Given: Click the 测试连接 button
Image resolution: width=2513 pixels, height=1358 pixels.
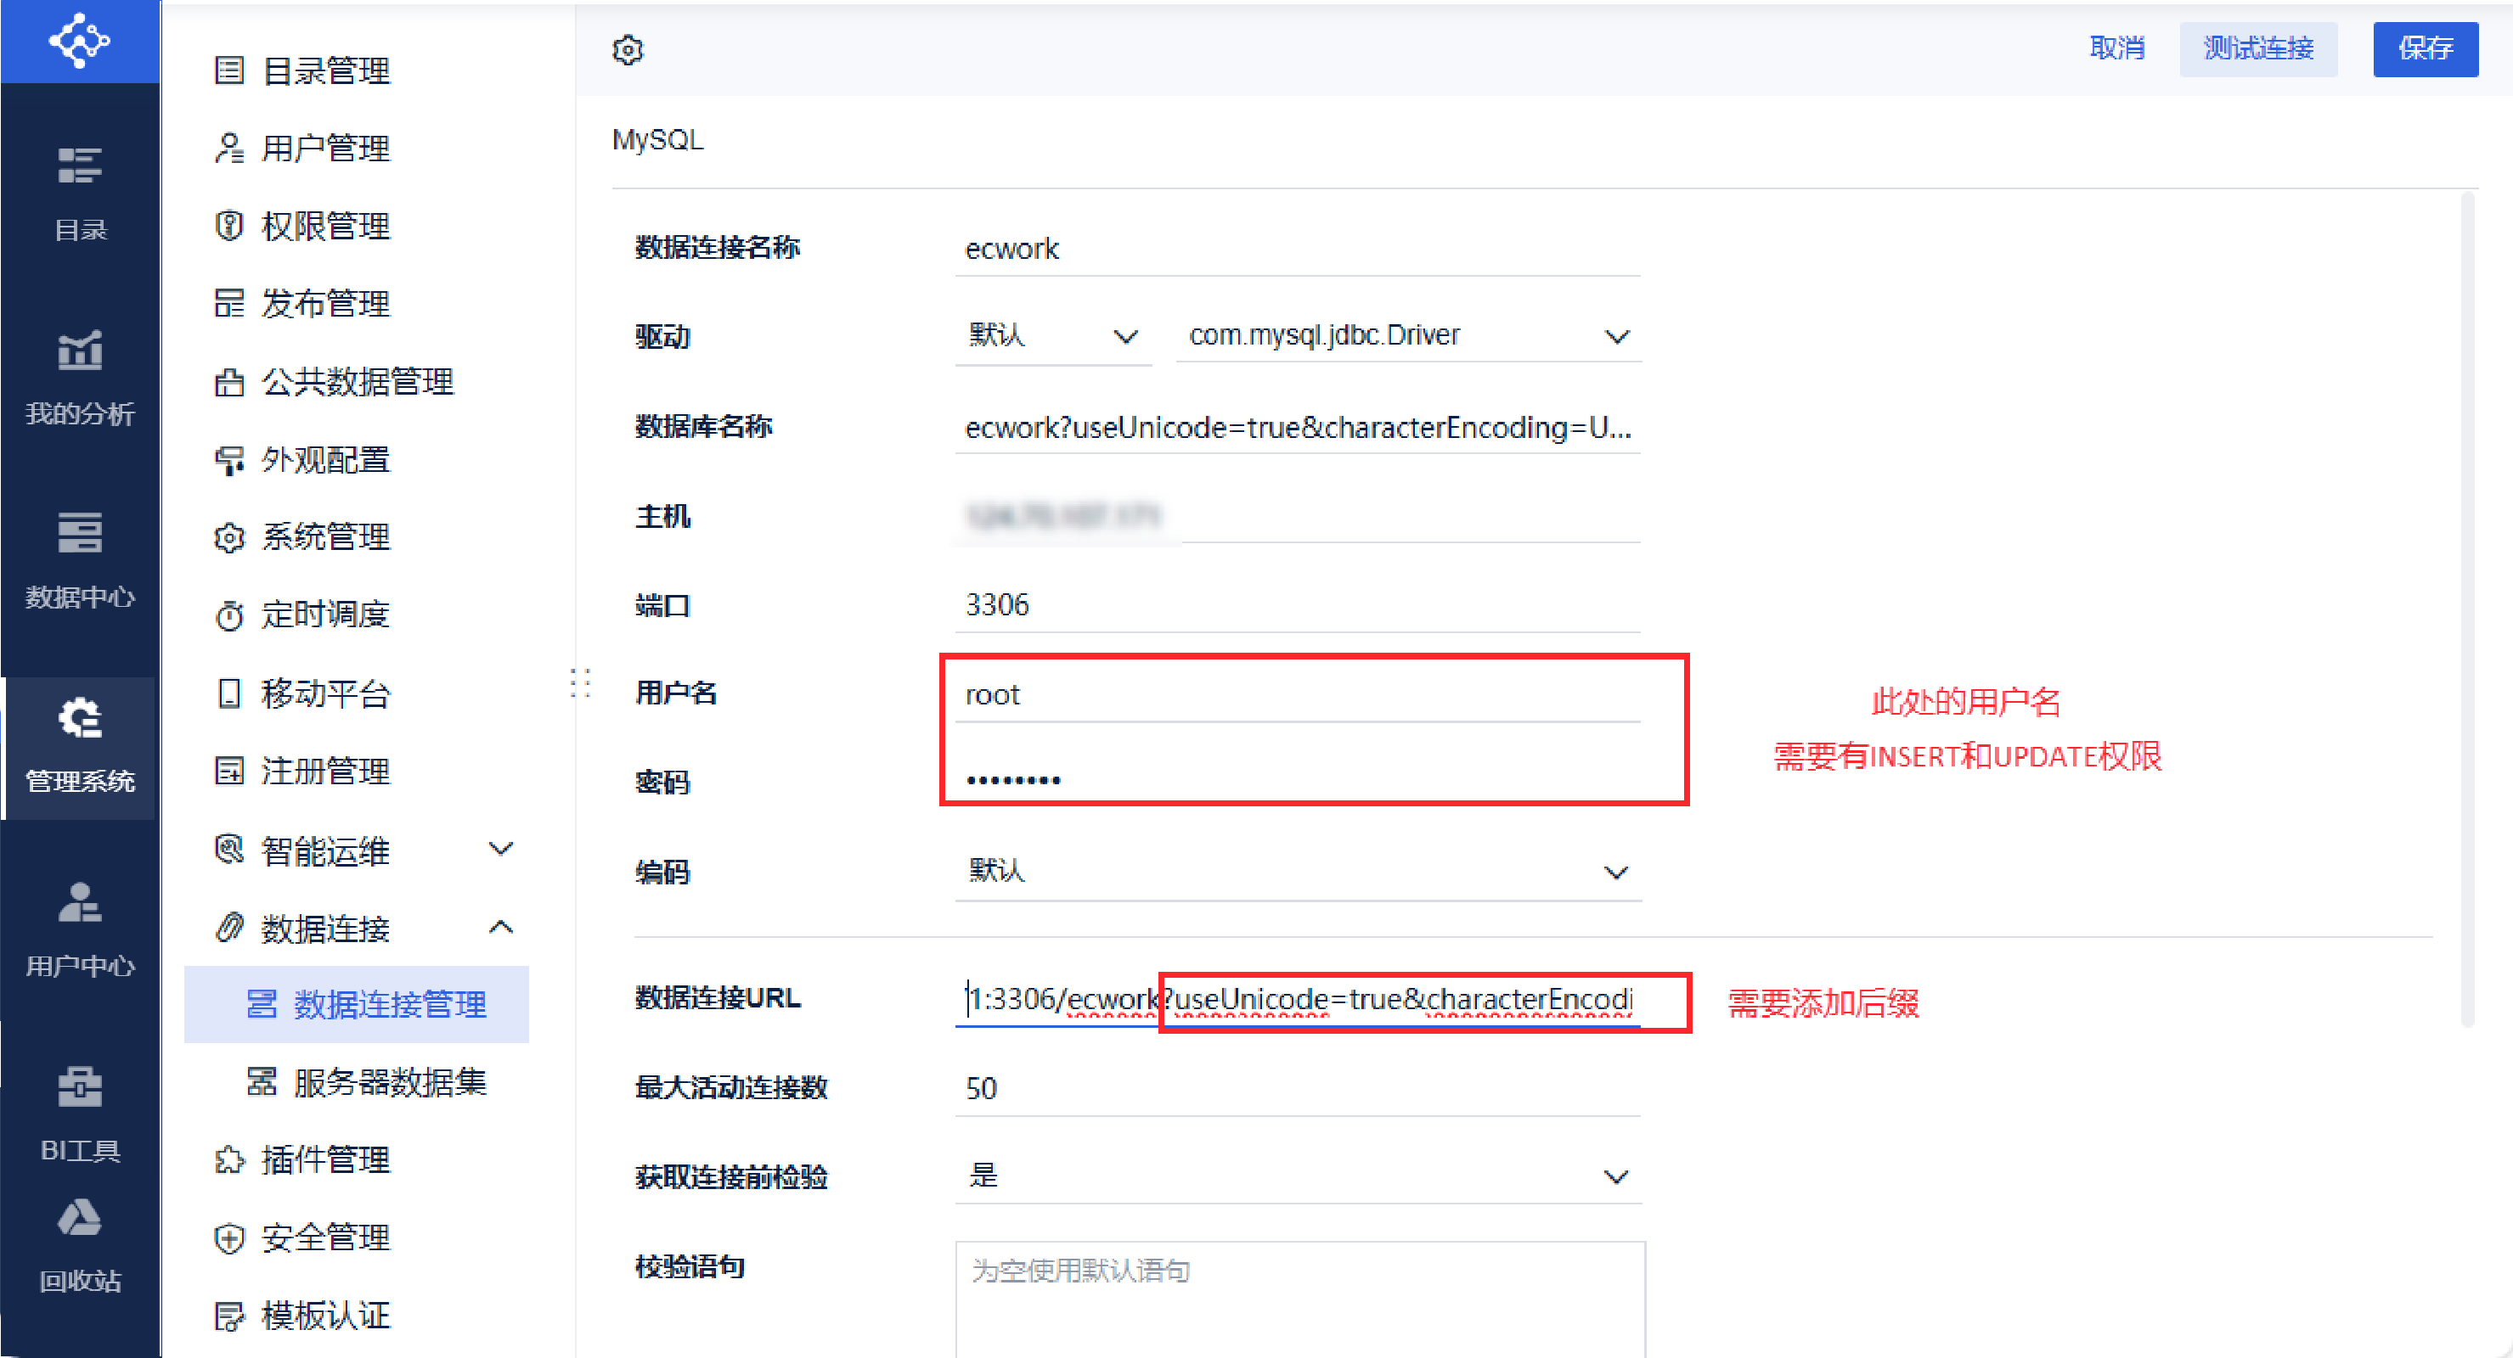Looking at the screenshot, I should point(2257,48).
